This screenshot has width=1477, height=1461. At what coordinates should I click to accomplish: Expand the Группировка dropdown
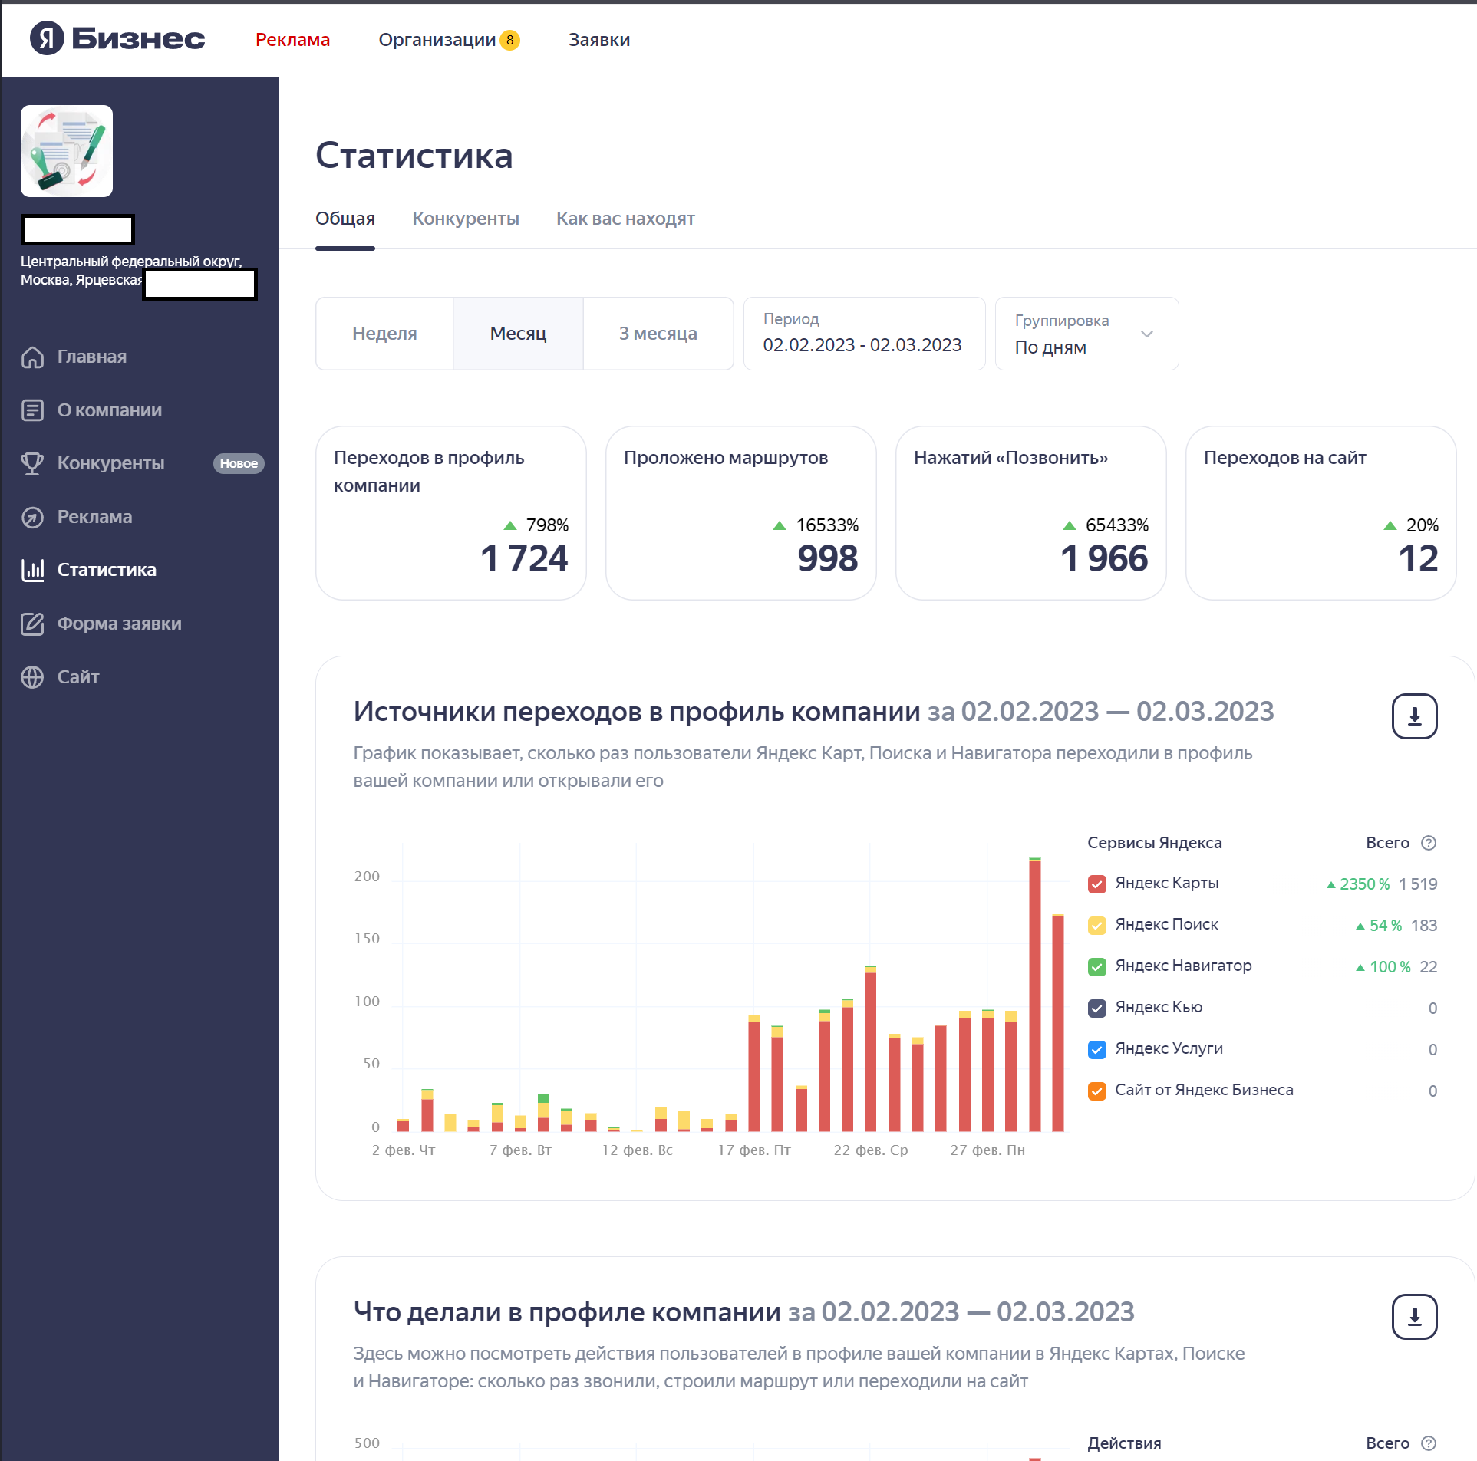point(1086,334)
